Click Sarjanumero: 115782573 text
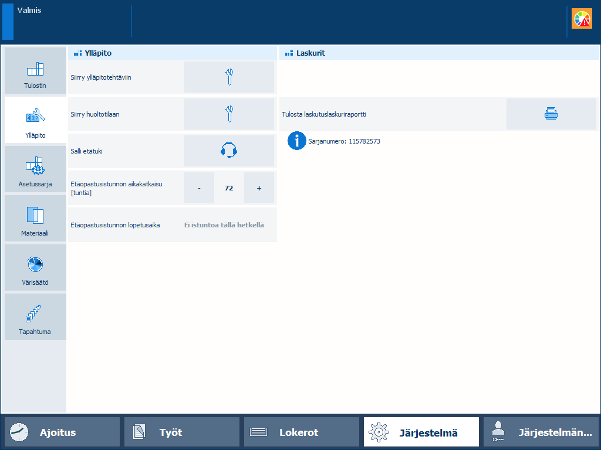 point(344,141)
